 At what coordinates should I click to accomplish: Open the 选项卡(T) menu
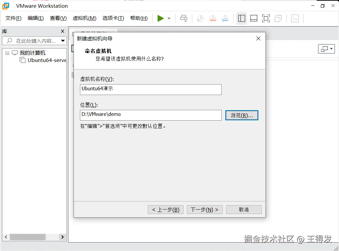pyautogui.click(x=113, y=18)
